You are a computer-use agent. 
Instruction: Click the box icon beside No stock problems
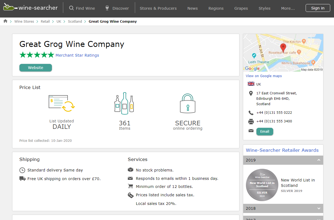click(x=131, y=170)
